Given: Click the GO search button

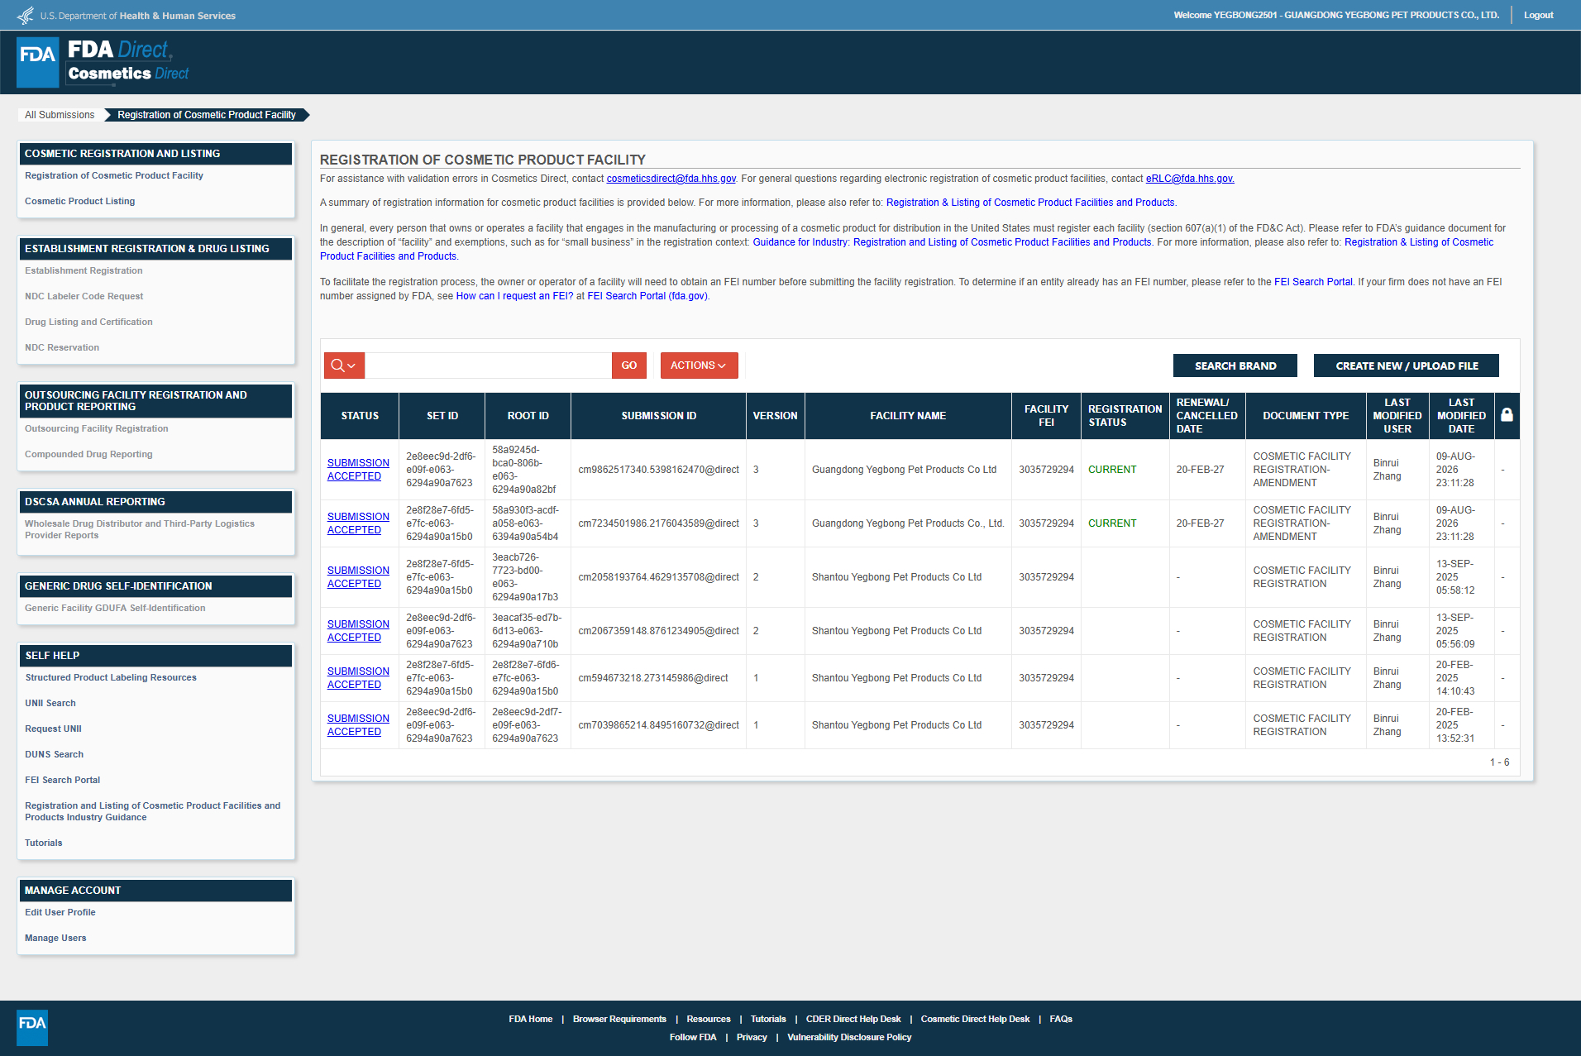Looking at the screenshot, I should coord(629,366).
